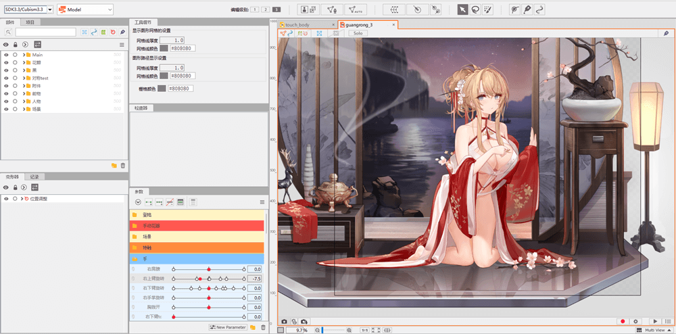Toggle lock circle for 对称test folder
Viewport: 676px width, 334px height.
[x=15, y=78]
